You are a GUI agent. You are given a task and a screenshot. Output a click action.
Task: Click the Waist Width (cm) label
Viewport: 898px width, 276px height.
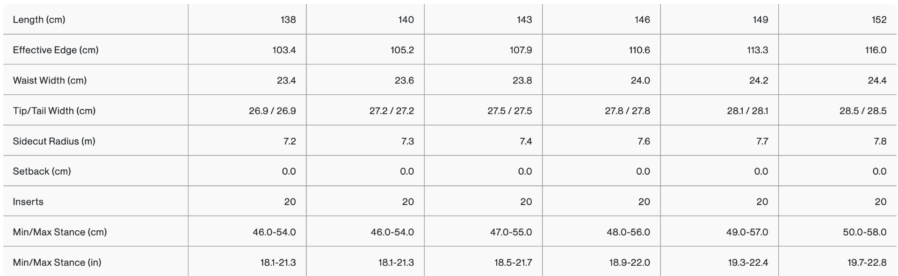pyautogui.click(x=50, y=80)
